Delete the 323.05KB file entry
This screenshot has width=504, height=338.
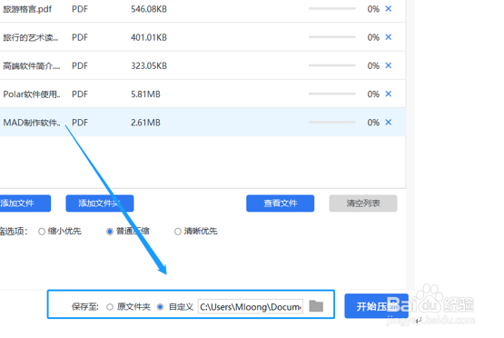389,65
